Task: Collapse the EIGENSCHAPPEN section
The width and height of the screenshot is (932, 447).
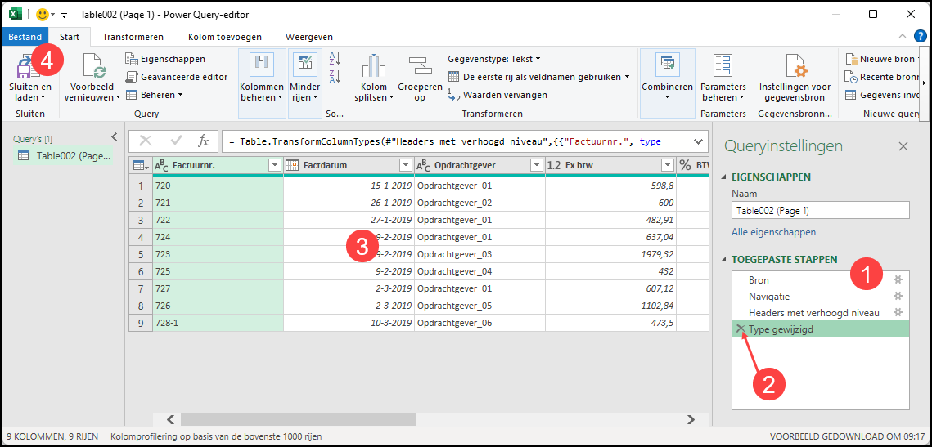Action: pos(723,177)
